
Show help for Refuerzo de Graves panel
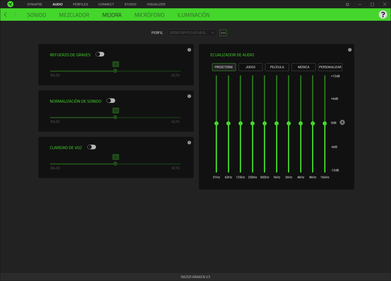189,50
